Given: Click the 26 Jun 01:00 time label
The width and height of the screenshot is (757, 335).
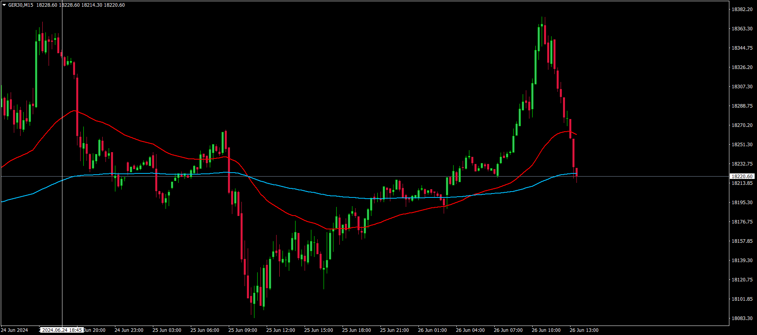Looking at the screenshot, I should pos(432,330).
